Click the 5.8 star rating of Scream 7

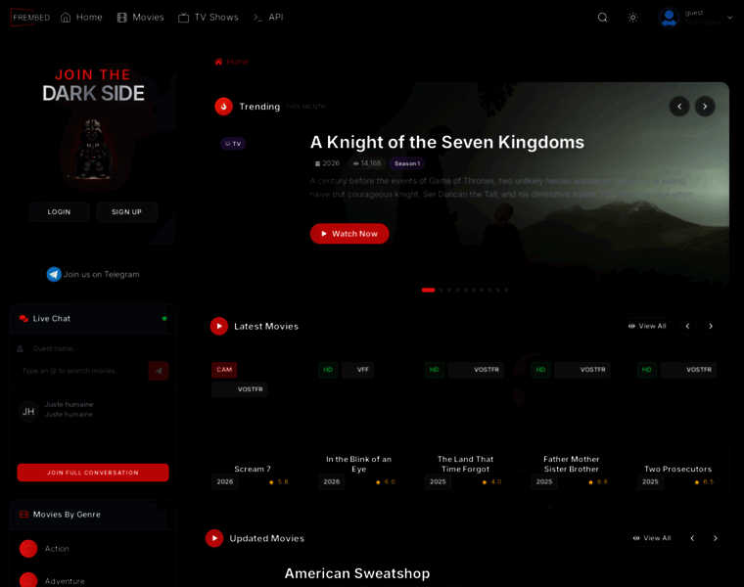[x=279, y=482]
